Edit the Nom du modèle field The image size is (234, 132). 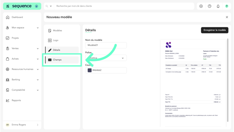pyautogui.click(x=106, y=45)
